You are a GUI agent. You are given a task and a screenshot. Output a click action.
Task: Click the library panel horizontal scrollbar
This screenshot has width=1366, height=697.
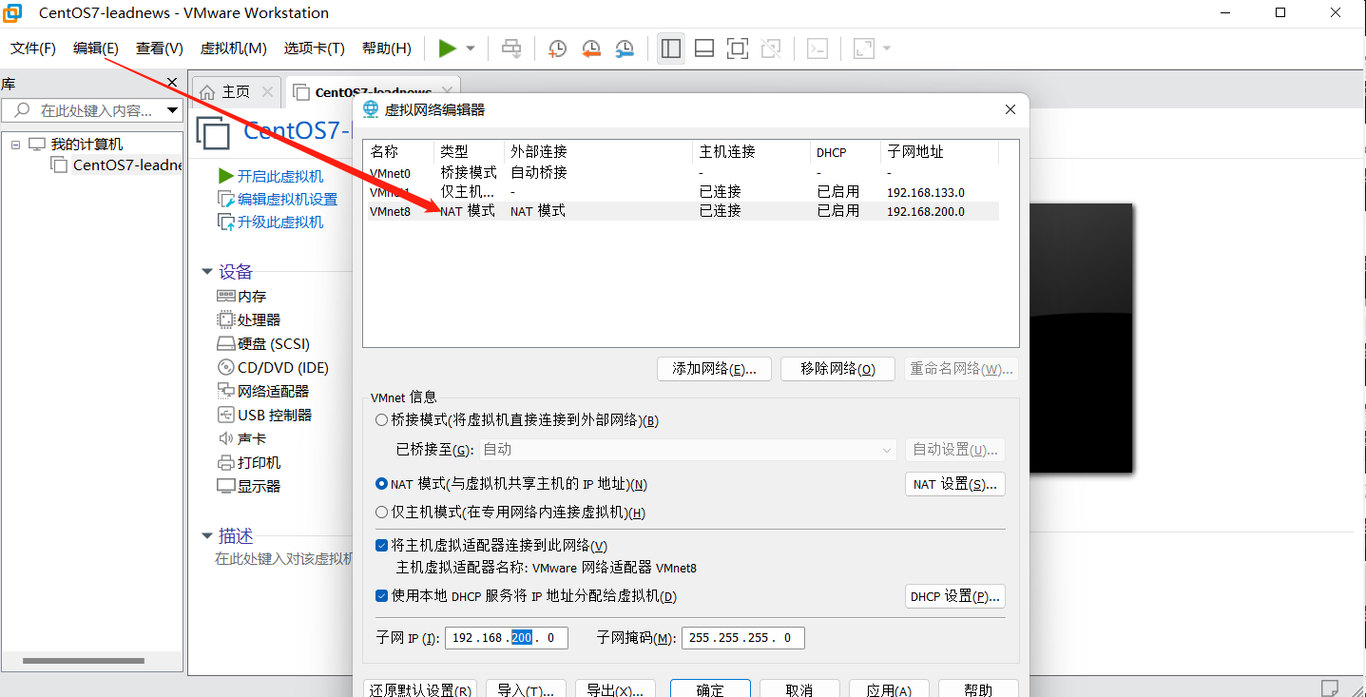pyautogui.click(x=82, y=661)
